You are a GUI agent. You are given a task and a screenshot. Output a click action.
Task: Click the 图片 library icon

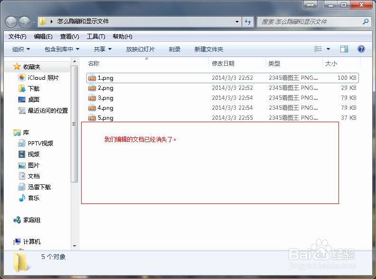(21, 165)
